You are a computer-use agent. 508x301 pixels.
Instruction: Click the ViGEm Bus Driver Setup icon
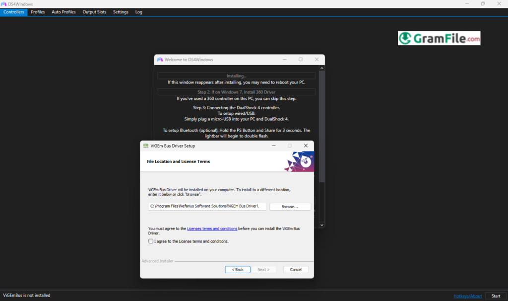(x=145, y=146)
